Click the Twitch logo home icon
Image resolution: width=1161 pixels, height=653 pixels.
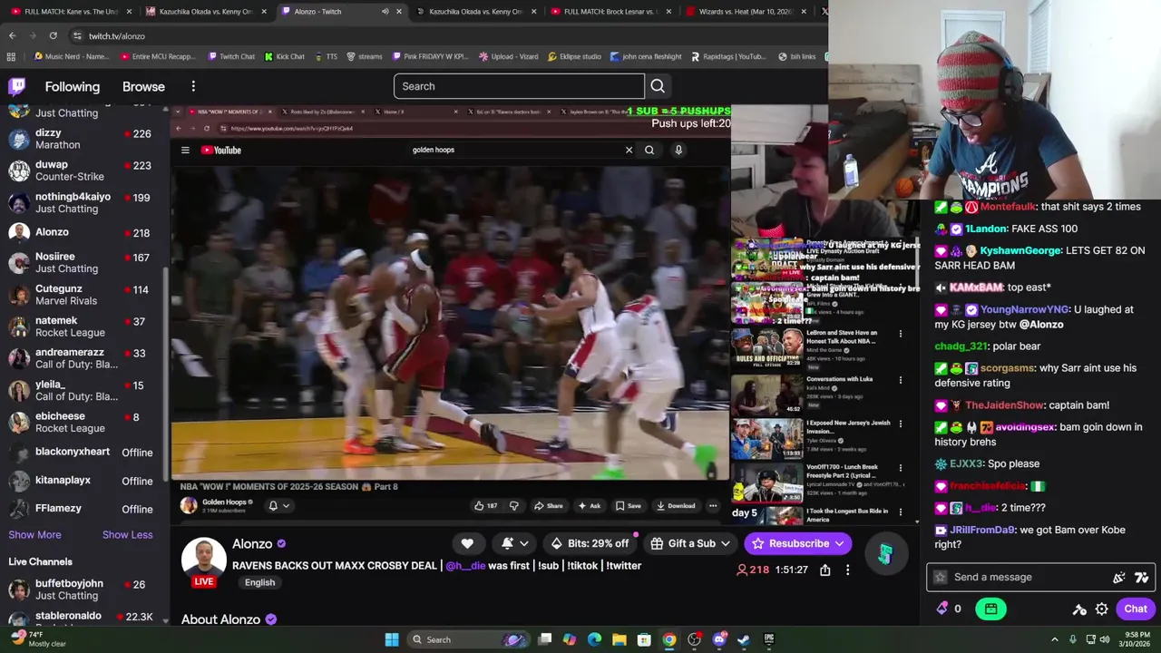(x=17, y=86)
